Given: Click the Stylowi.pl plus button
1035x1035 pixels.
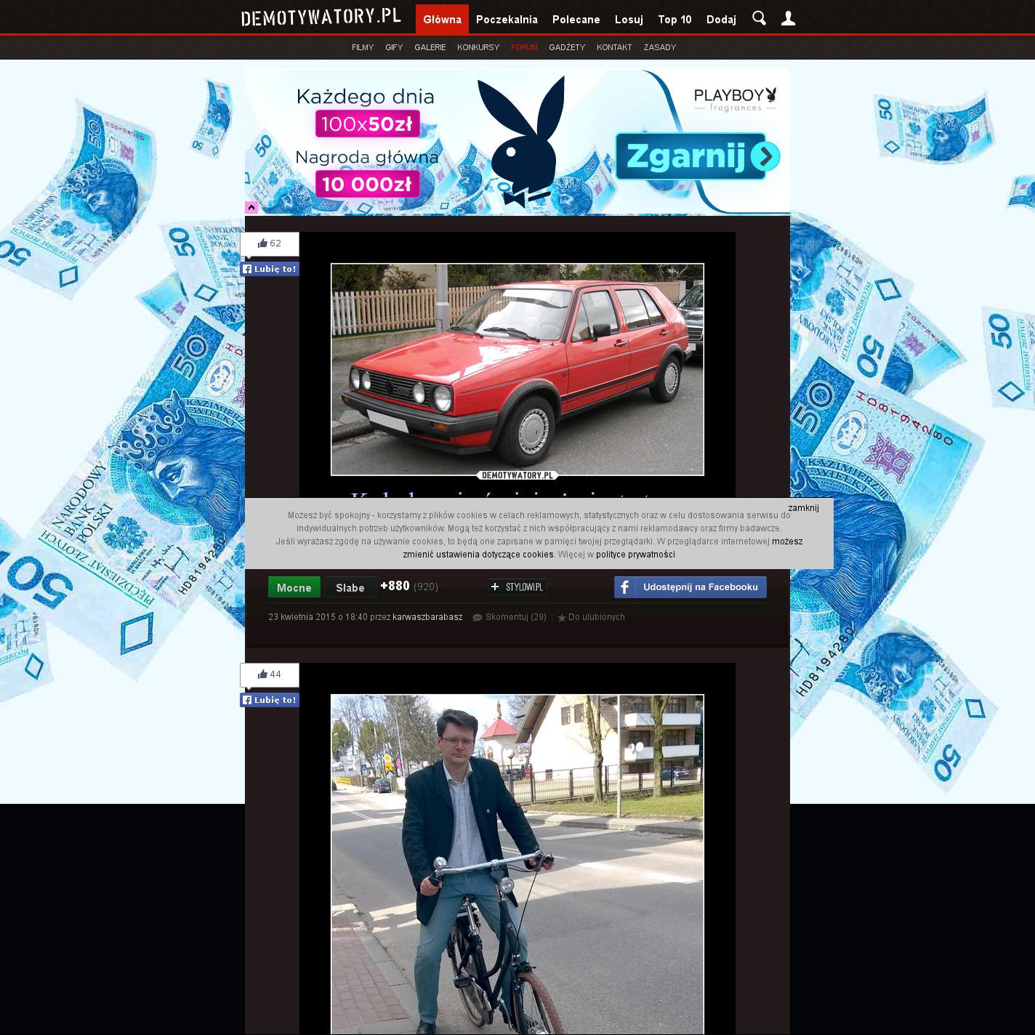Looking at the screenshot, I should [x=517, y=587].
